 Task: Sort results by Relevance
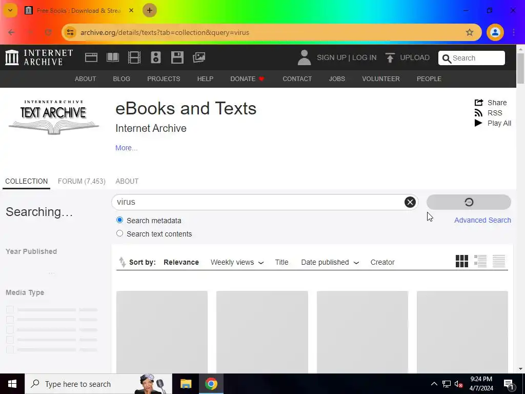pyautogui.click(x=181, y=262)
